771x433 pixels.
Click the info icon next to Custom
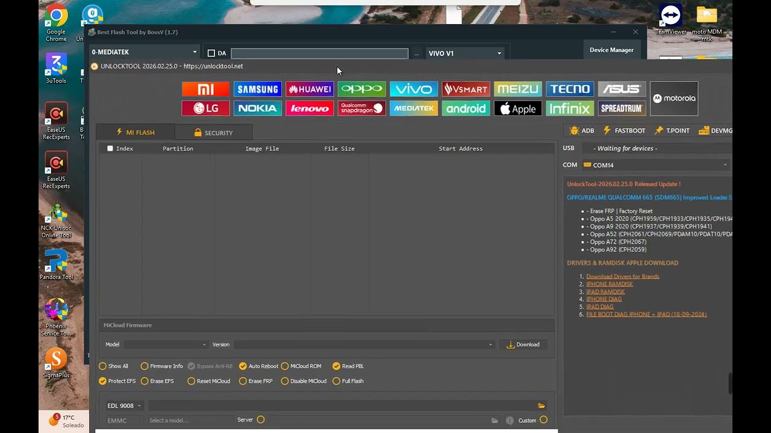point(510,420)
